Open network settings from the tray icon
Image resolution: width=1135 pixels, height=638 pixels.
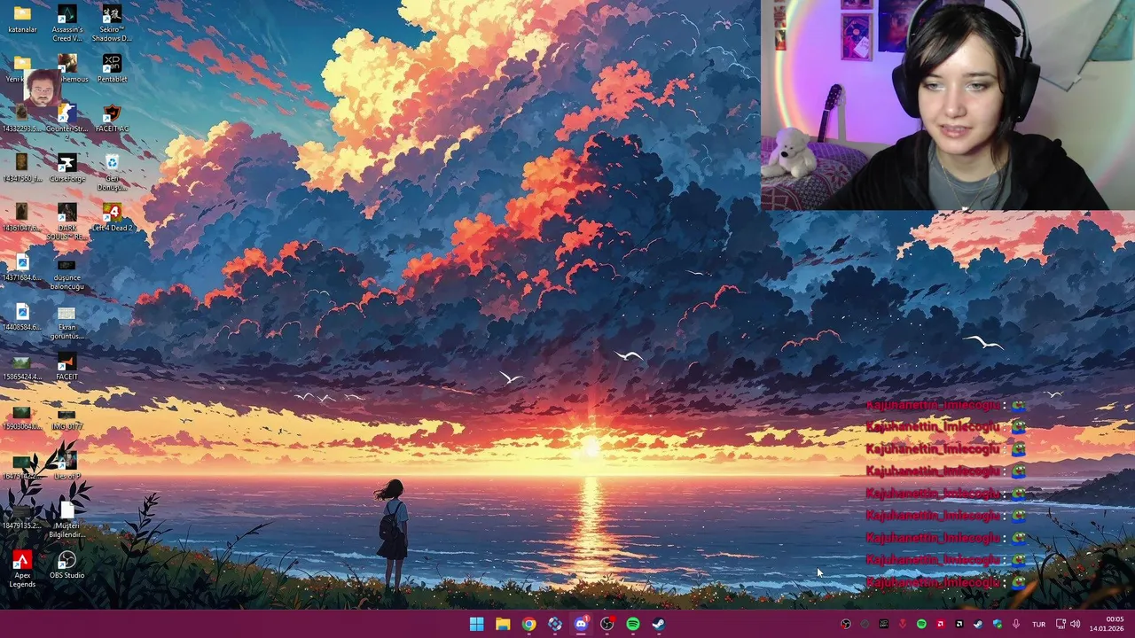point(1061,624)
